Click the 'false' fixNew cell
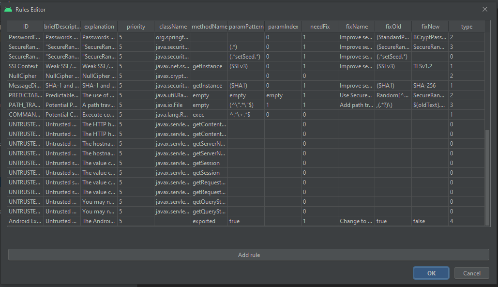The image size is (498, 287). point(430,221)
